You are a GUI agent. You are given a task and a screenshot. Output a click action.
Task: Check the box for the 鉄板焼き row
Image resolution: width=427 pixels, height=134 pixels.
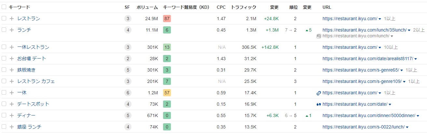tap(4, 70)
